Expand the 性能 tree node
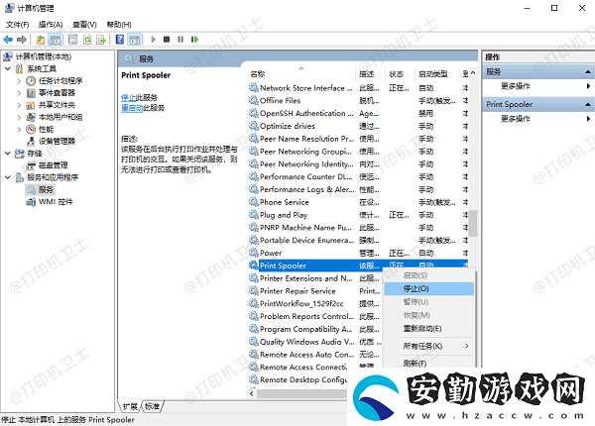This screenshot has width=595, height=426. (19, 129)
